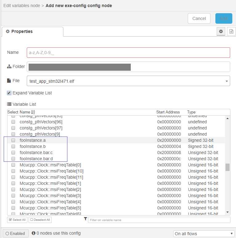Click the scrollbar up arrow
Image resolution: width=236 pixels, height=238 pixels.
pos(227,118)
